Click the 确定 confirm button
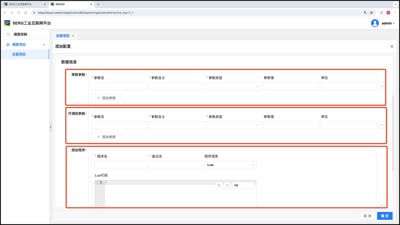Viewport: 400px width, 225px height. (x=385, y=216)
